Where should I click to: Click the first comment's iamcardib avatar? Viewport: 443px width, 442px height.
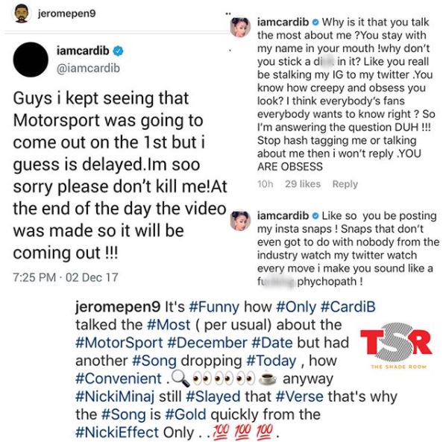click(x=240, y=28)
